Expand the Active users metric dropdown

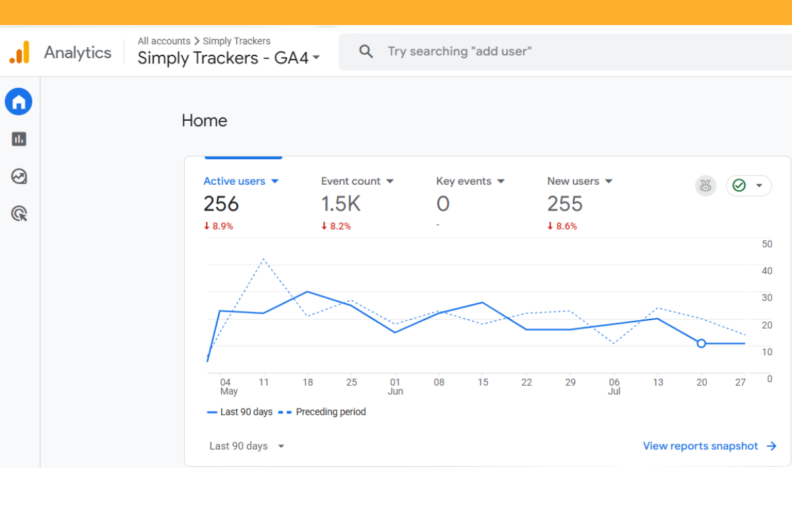click(x=275, y=182)
